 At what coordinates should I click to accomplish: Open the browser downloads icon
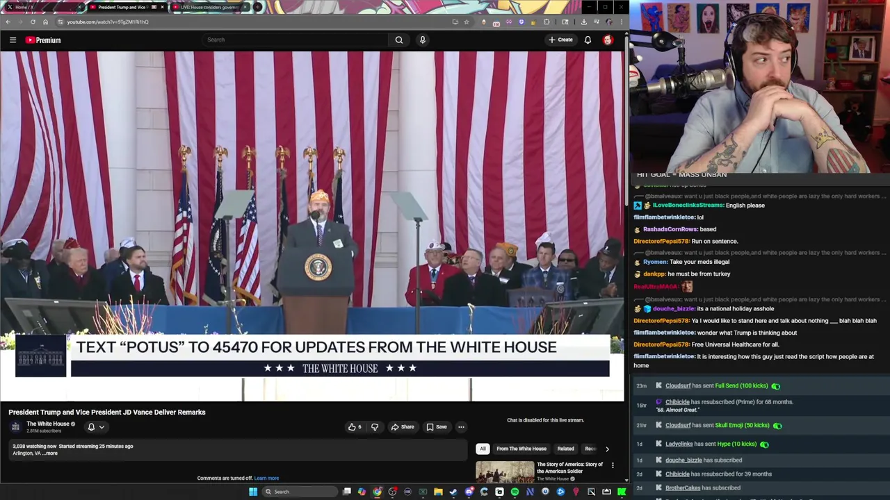click(583, 22)
